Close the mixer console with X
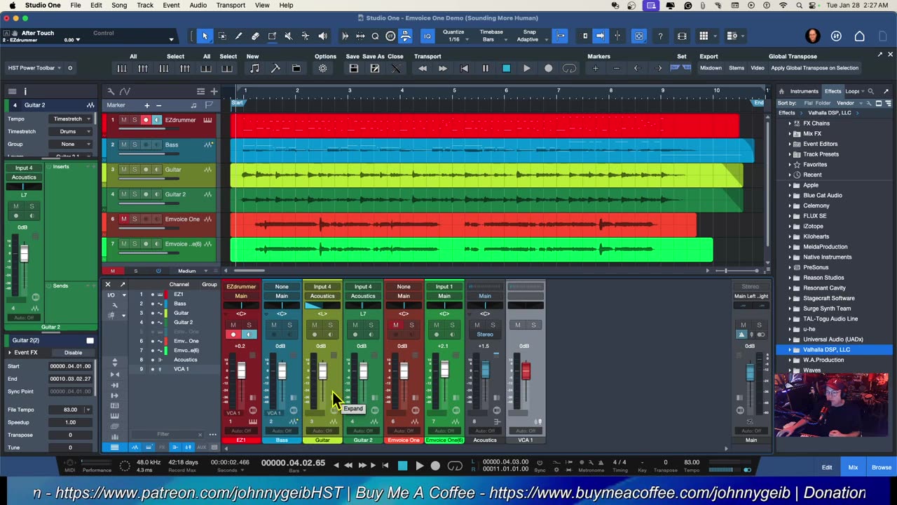Screen dimensions: 897x505 point(108,284)
